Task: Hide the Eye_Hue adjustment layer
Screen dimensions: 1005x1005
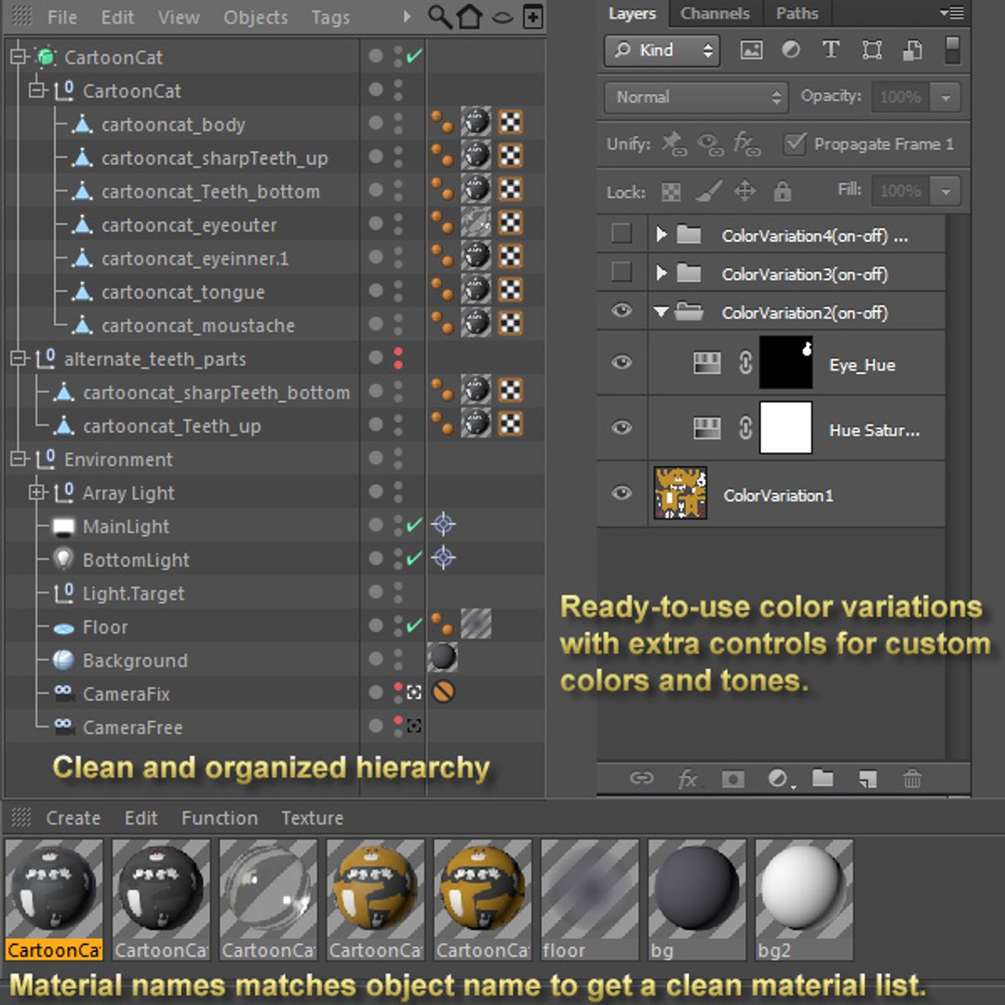Action: pos(621,362)
